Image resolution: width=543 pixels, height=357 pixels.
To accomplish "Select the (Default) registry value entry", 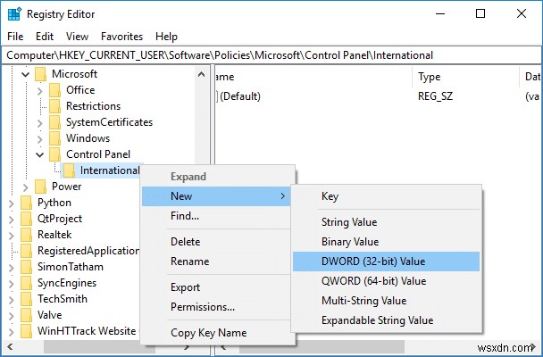I will tap(239, 94).
